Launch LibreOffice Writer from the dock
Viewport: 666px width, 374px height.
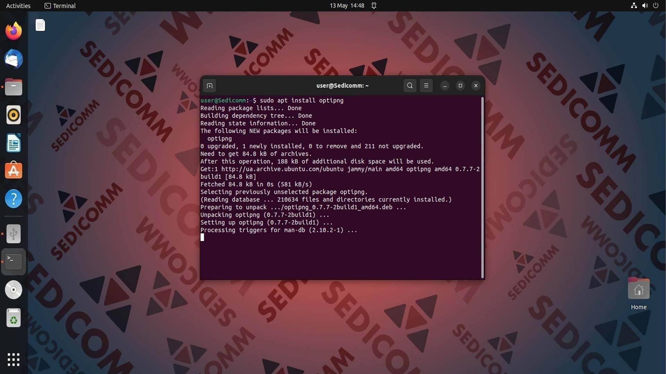click(x=14, y=143)
